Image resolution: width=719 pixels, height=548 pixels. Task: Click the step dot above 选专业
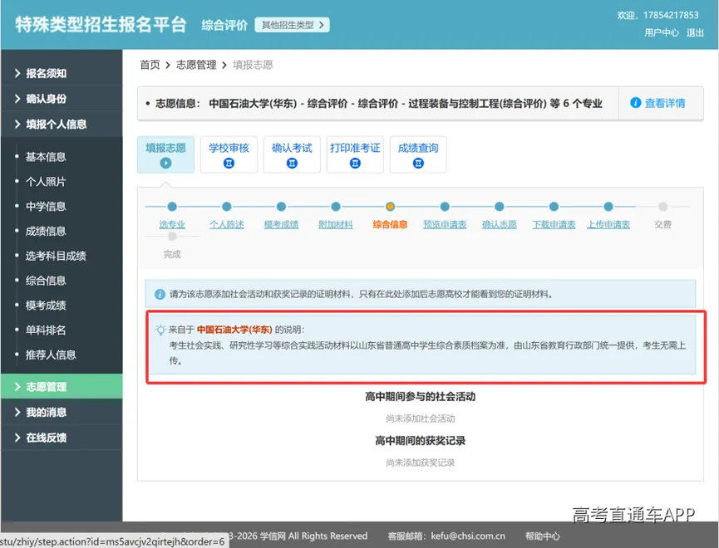[172, 207]
